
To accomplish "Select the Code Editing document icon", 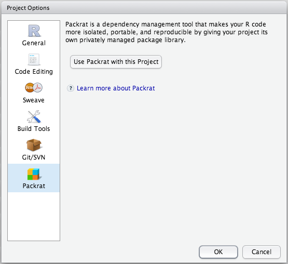I will coord(34,59).
